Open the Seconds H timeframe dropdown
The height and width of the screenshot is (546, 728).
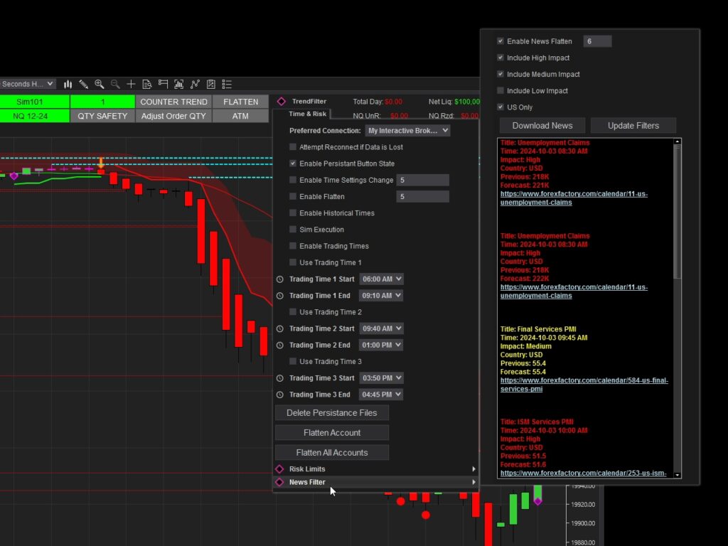coord(26,84)
